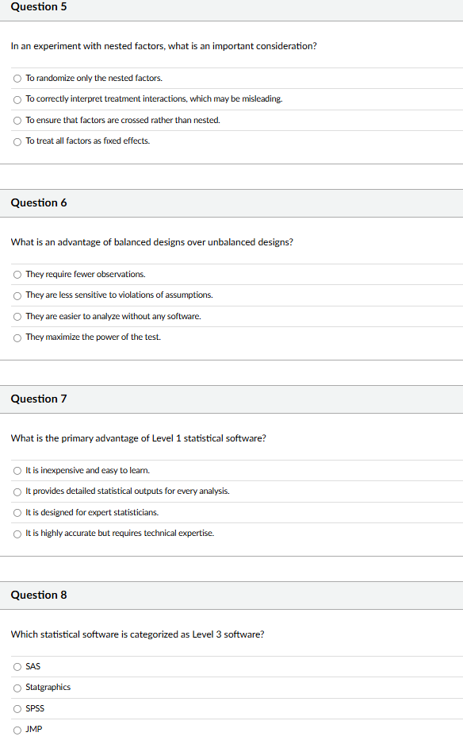
Task: Choose 'It provides detailed statistical outputs' option
Action: click(x=17, y=491)
